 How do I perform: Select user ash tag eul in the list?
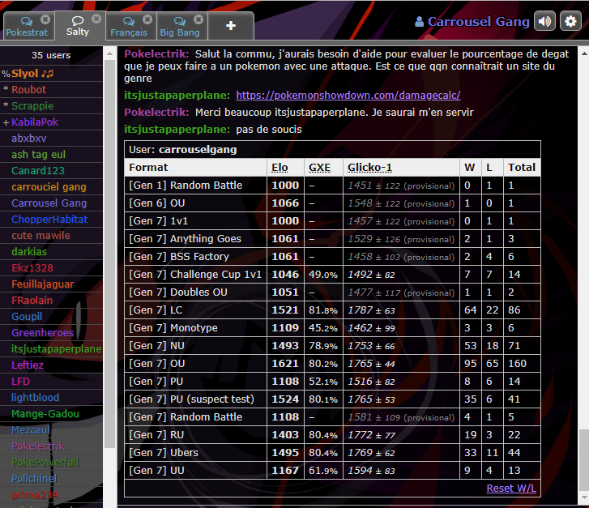pyautogui.click(x=52, y=154)
